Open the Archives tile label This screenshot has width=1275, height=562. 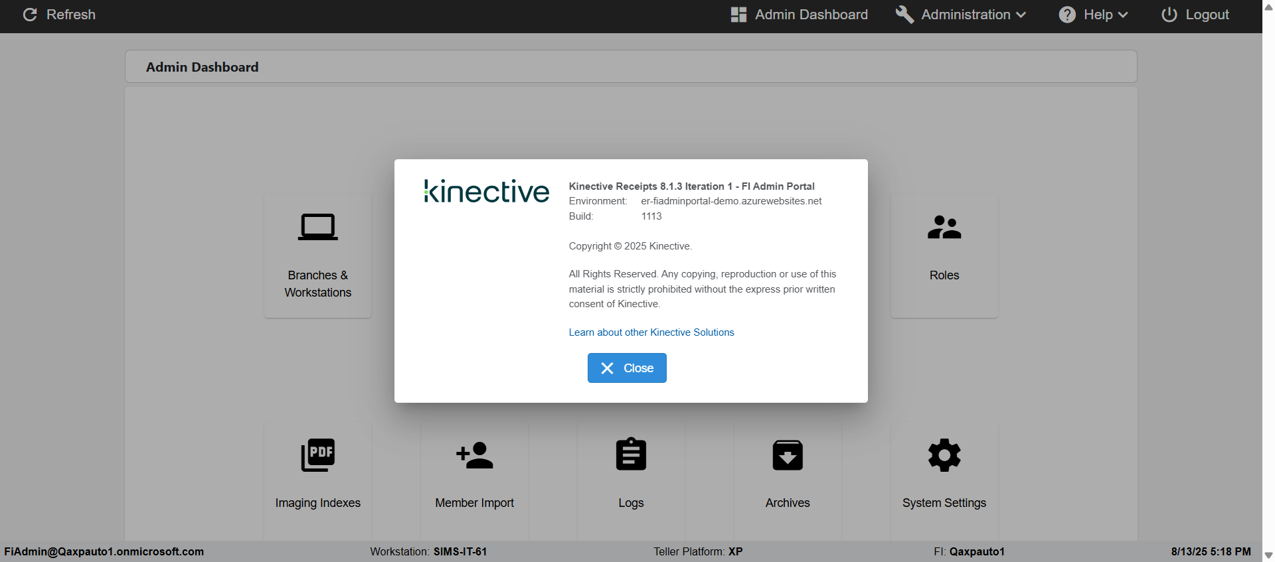point(788,503)
